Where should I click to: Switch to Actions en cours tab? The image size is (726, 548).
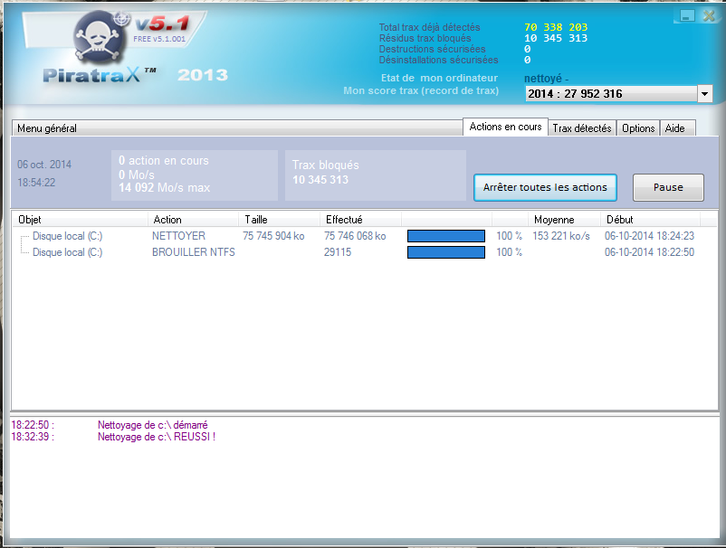point(505,127)
